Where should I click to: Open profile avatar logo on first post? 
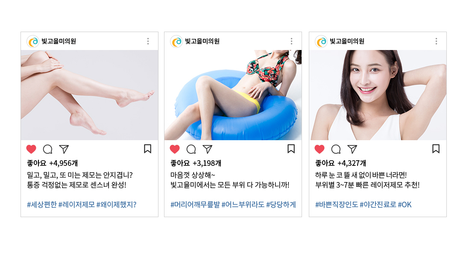point(33,41)
